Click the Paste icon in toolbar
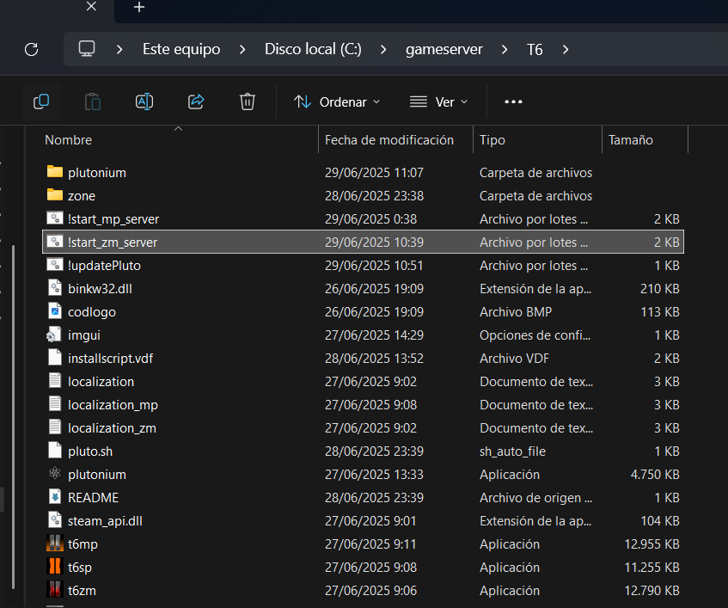 click(93, 101)
